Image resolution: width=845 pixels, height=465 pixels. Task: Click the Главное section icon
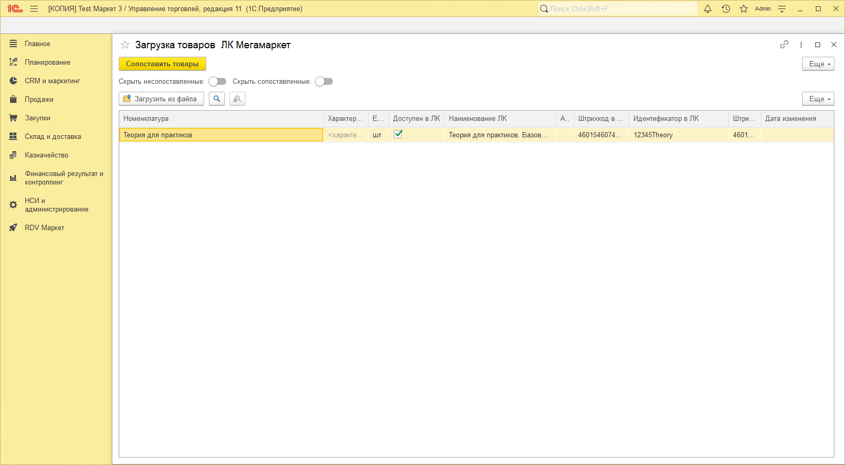pos(13,43)
